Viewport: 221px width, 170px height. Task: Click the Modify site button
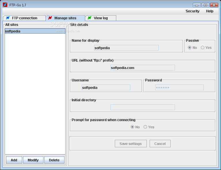[33, 160]
